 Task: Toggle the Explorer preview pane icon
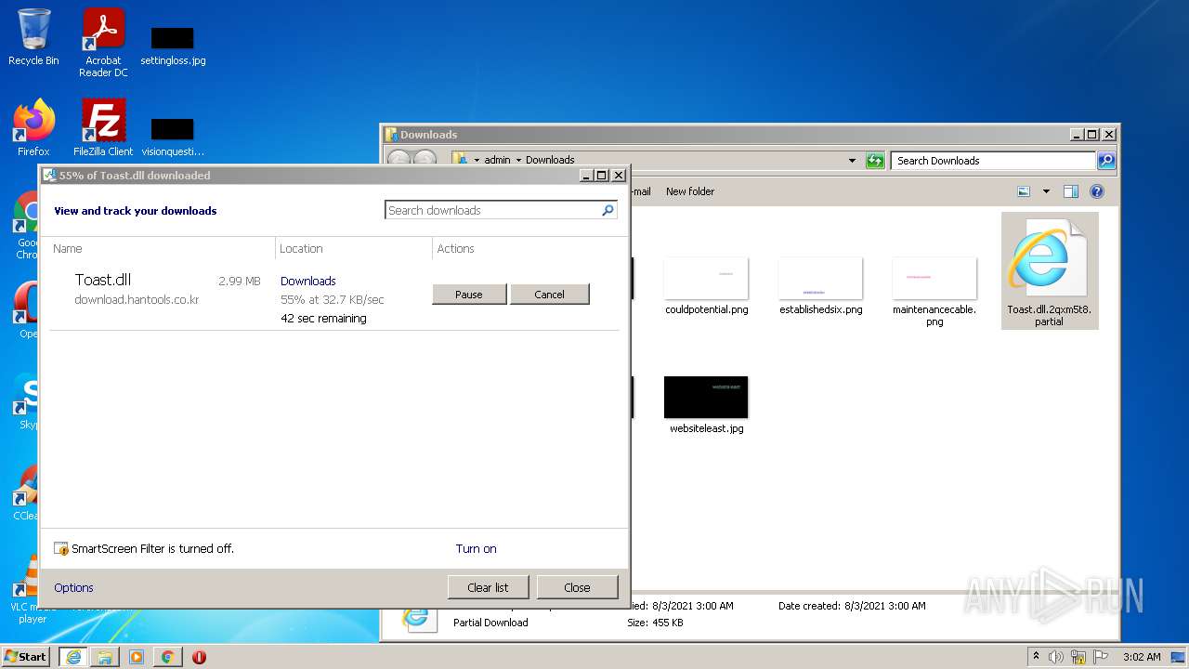(x=1071, y=191)
